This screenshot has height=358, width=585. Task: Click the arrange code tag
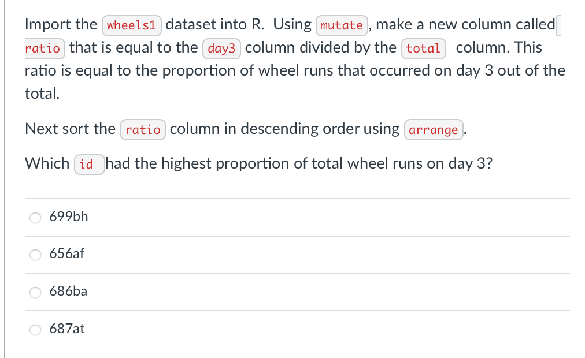click(434, 129)
